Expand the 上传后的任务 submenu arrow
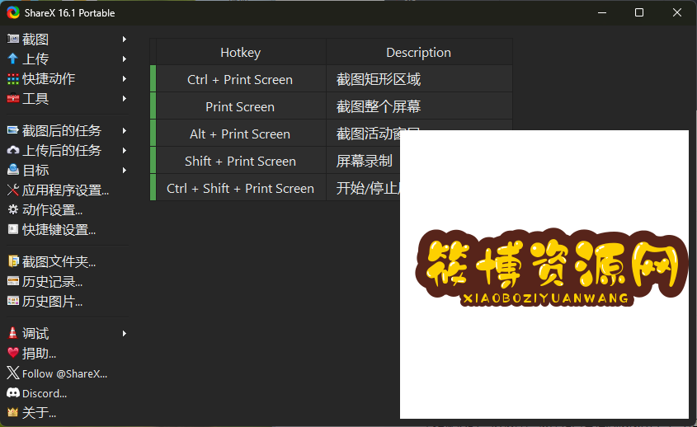Image resolution: width=697 pixels, height=427 pixels. [x=125, y=150]
